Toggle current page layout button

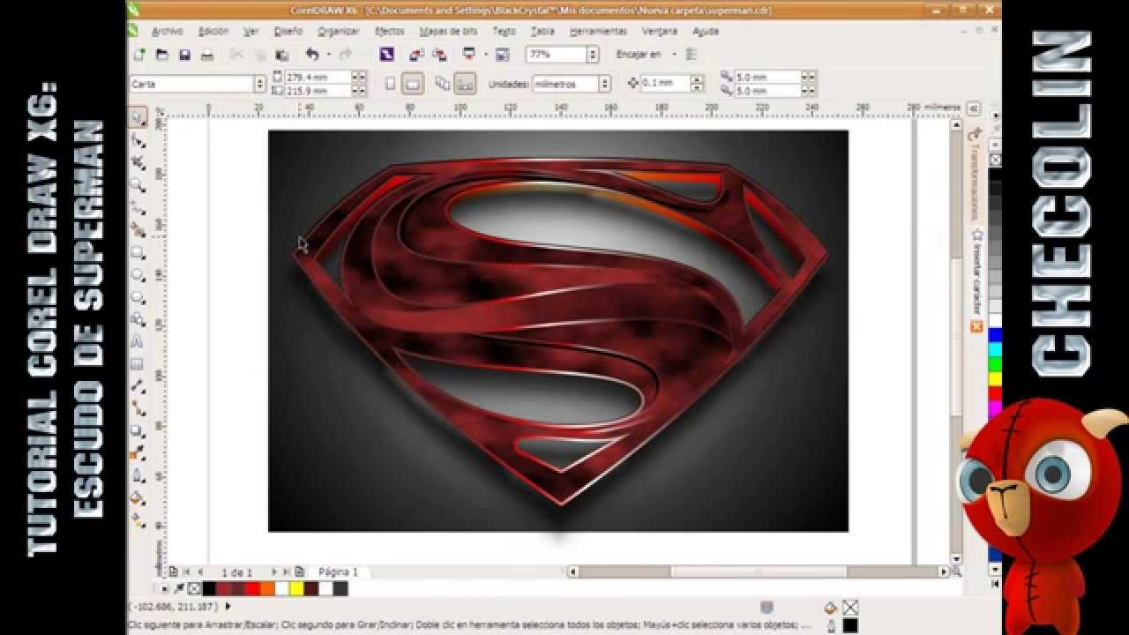click(464, 84)
